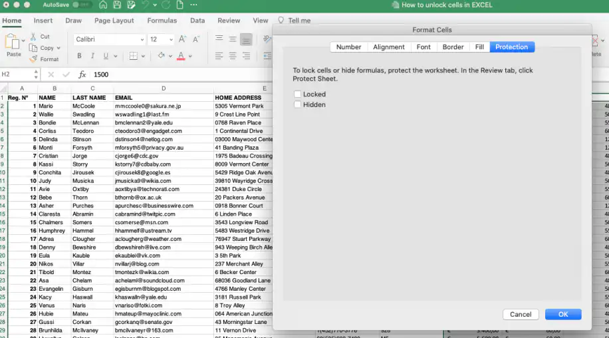The height and width of the screenshot is (338, 609).
Task: Toggle Italic formatting
Action: click(x=92, y=56)
